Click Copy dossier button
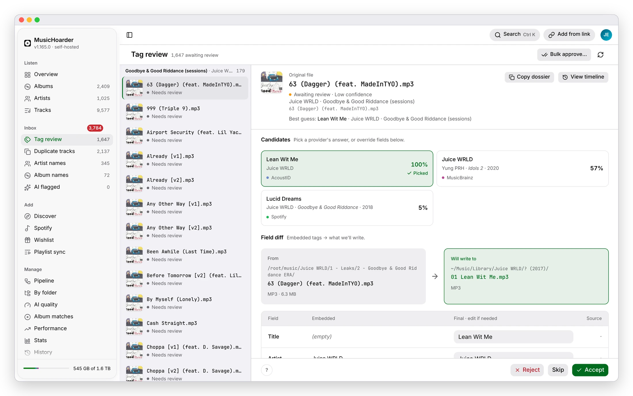This screenshot has height=396, width=633. pyautogui.click(x=529, y=77)
